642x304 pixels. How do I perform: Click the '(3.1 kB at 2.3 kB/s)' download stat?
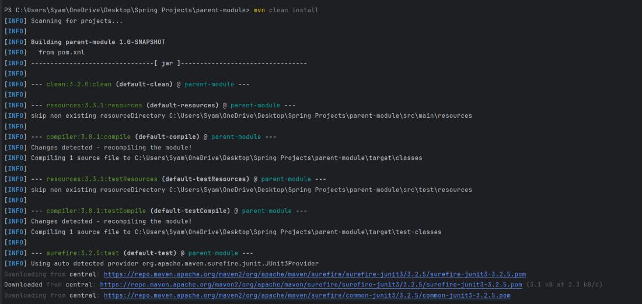(564, 285)
